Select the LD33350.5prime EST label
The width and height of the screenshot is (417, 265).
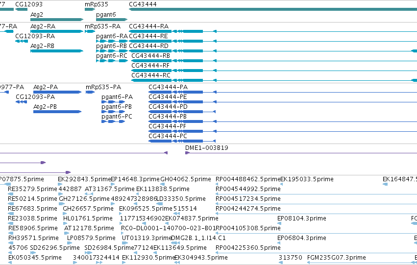coord(181,199)
